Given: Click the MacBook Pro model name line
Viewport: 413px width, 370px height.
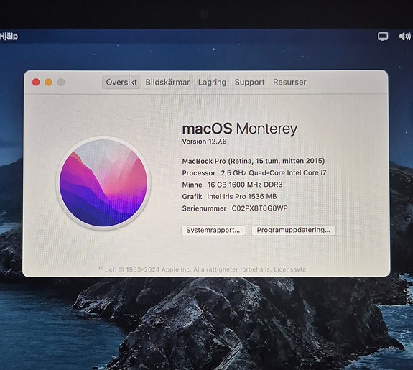Looking at the screenshot, I should [254, 161].
